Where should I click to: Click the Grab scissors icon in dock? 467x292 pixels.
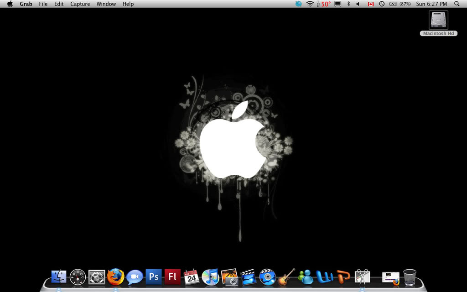(x=362, y=277)
